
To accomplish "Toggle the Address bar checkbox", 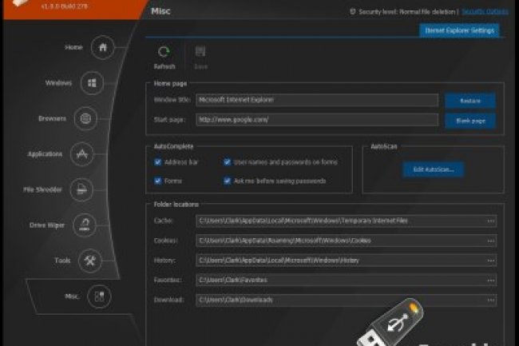I will (x=158, y=162).
